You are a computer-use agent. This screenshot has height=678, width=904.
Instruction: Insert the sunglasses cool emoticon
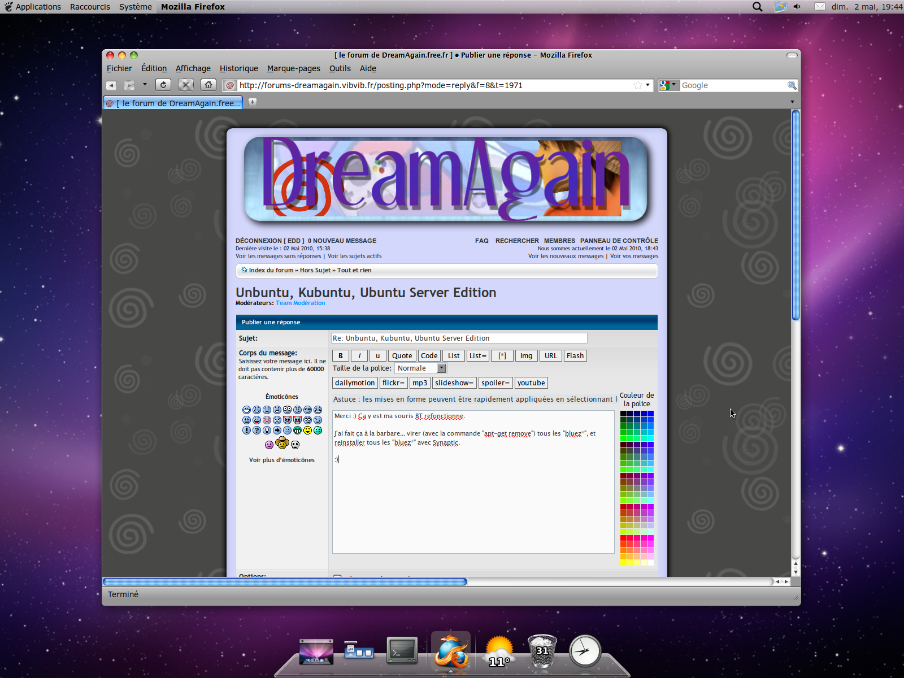[307, 410]
